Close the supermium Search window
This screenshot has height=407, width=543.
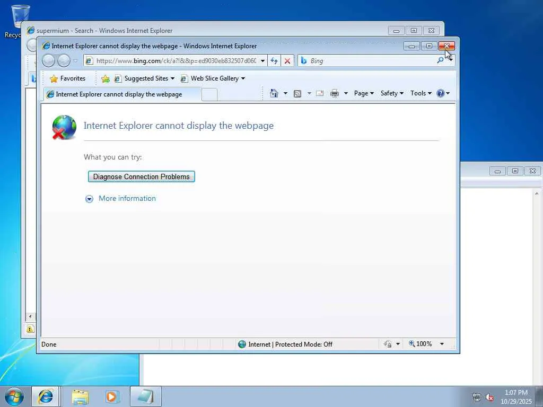click(431, 31)
